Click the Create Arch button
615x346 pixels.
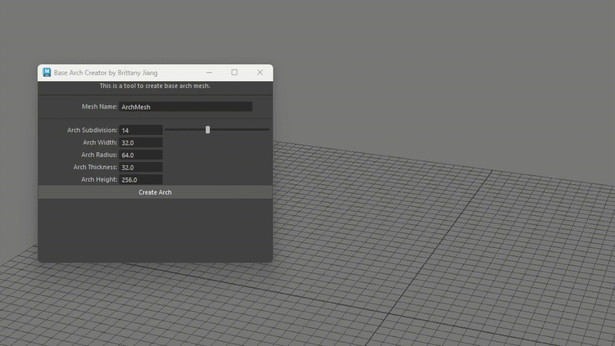(x=155, y=192)
